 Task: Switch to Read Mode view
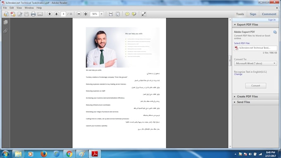pyautogui.click(x=143, y=14)
